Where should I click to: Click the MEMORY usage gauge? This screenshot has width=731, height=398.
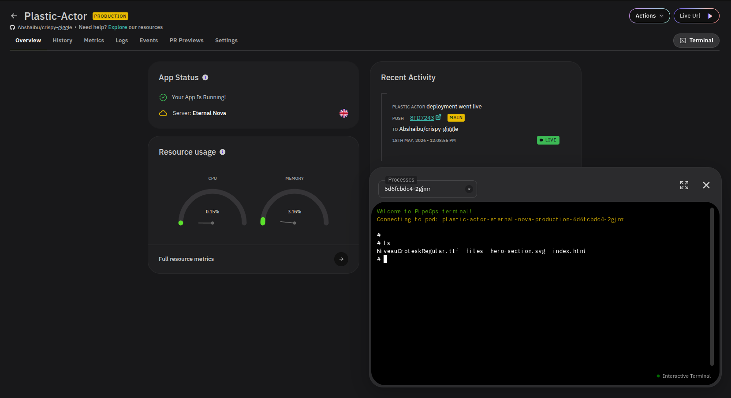coord(295,207)
